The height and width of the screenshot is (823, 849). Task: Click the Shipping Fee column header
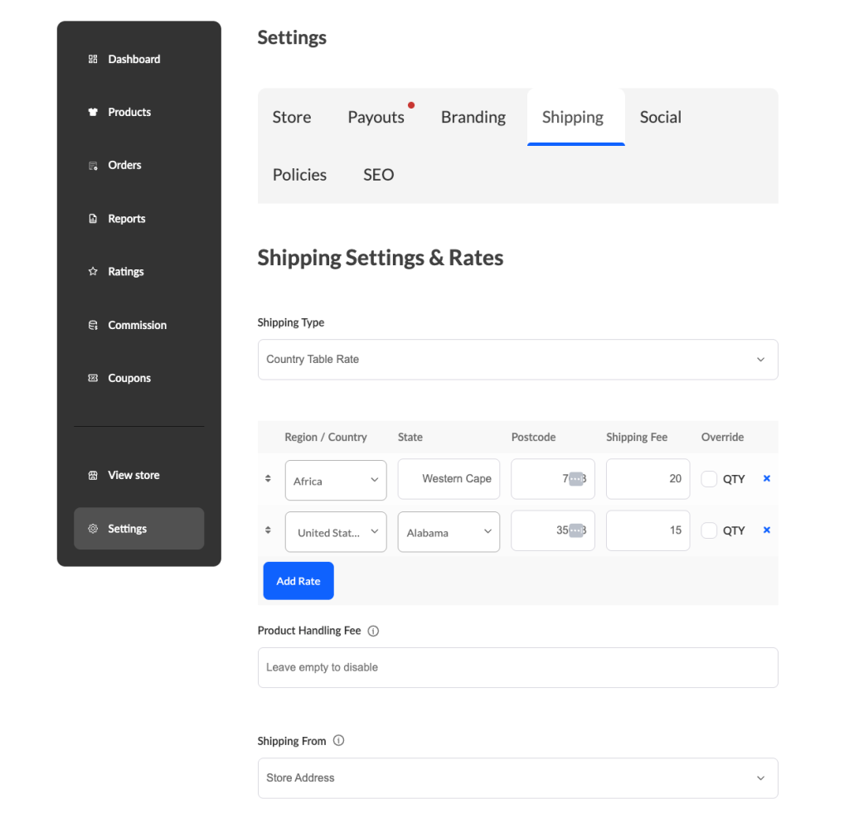coord(636,438)
